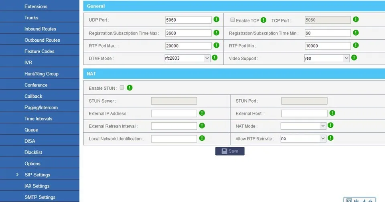Open SMTP Settings

tap(40, 197)
